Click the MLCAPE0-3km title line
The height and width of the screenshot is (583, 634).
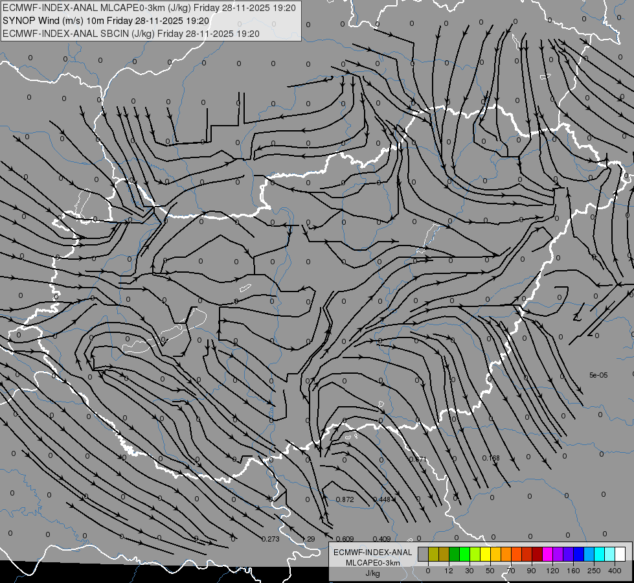(149, 8)
